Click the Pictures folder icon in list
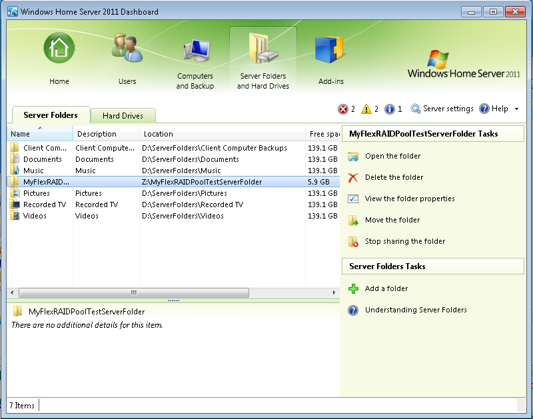Screen dimensions: 533x419 point(15,193)
